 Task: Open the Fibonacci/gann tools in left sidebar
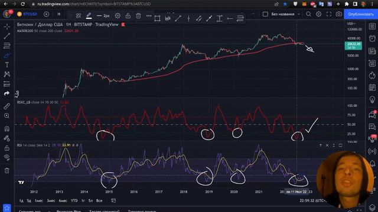coord(6,45)
